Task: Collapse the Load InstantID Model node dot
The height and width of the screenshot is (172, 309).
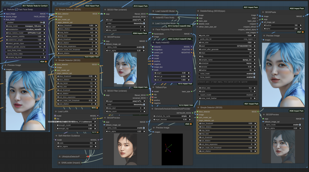Action: (x=153, y=11)
